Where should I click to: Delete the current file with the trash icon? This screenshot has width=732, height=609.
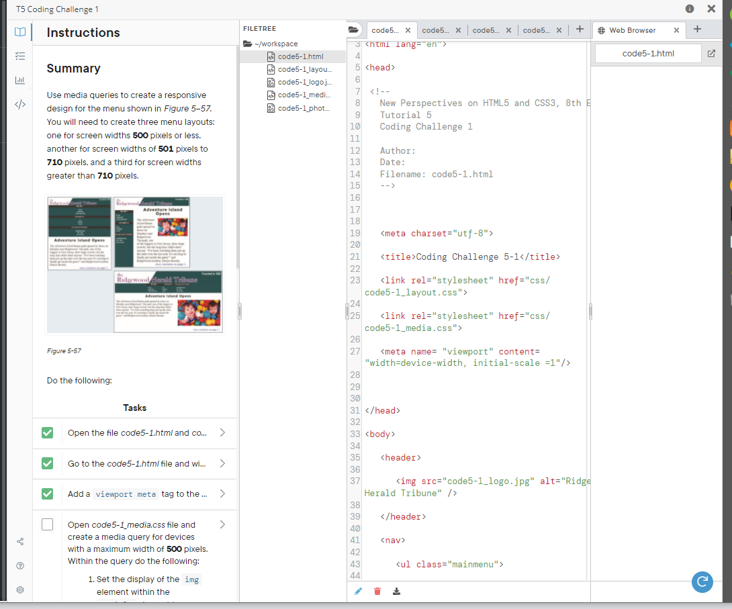377,591
